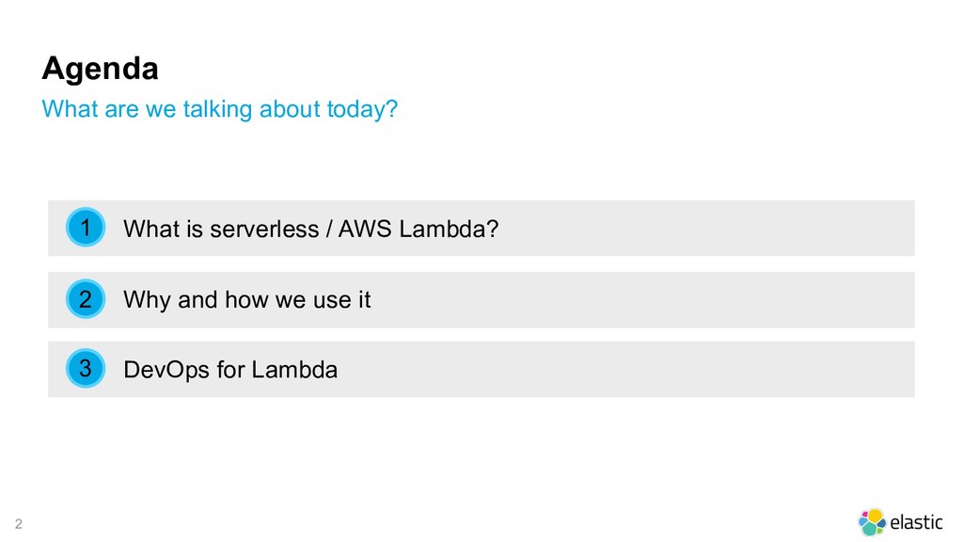Click the word 'serverless' in item one
Screen dimensions: 963x542
click(x=264, y=230)
